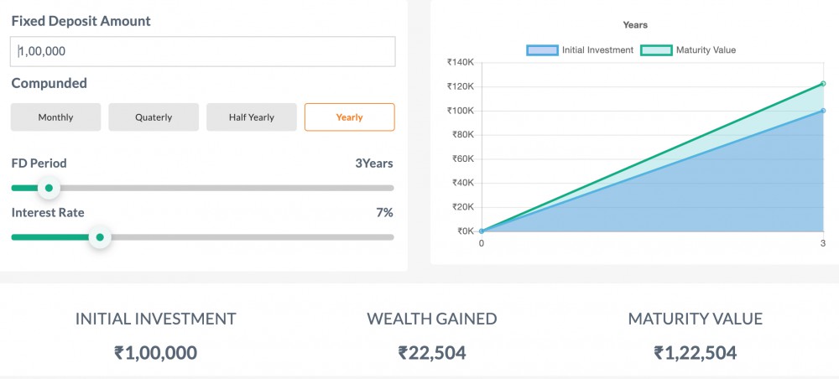Click the Maturity Value data point at year 3
This screenshot has height=379, width=839.
(x=823, y=84)
